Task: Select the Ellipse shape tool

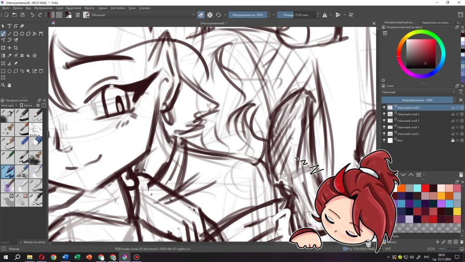Action: click(x=22, y=34)
